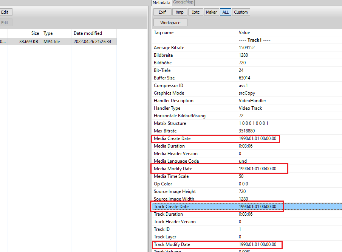Select the Track Create Date tag
The height and width of the screenshot is (252, 342).
[x=247, y=207]
